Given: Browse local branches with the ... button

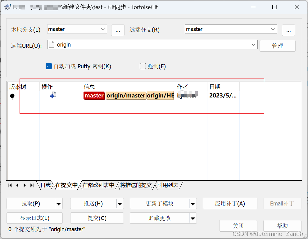Looking at the screenshot, I should pos(118,30).
